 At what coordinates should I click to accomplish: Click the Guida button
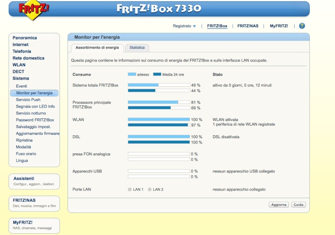click(x=298, y=204)
